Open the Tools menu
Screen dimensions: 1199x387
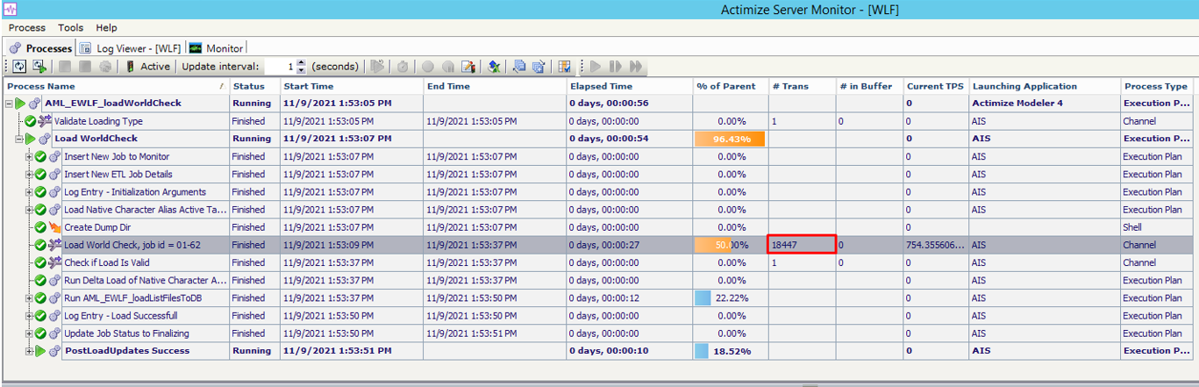[71, 28]
